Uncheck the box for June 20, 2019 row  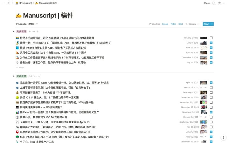point(211,48)
